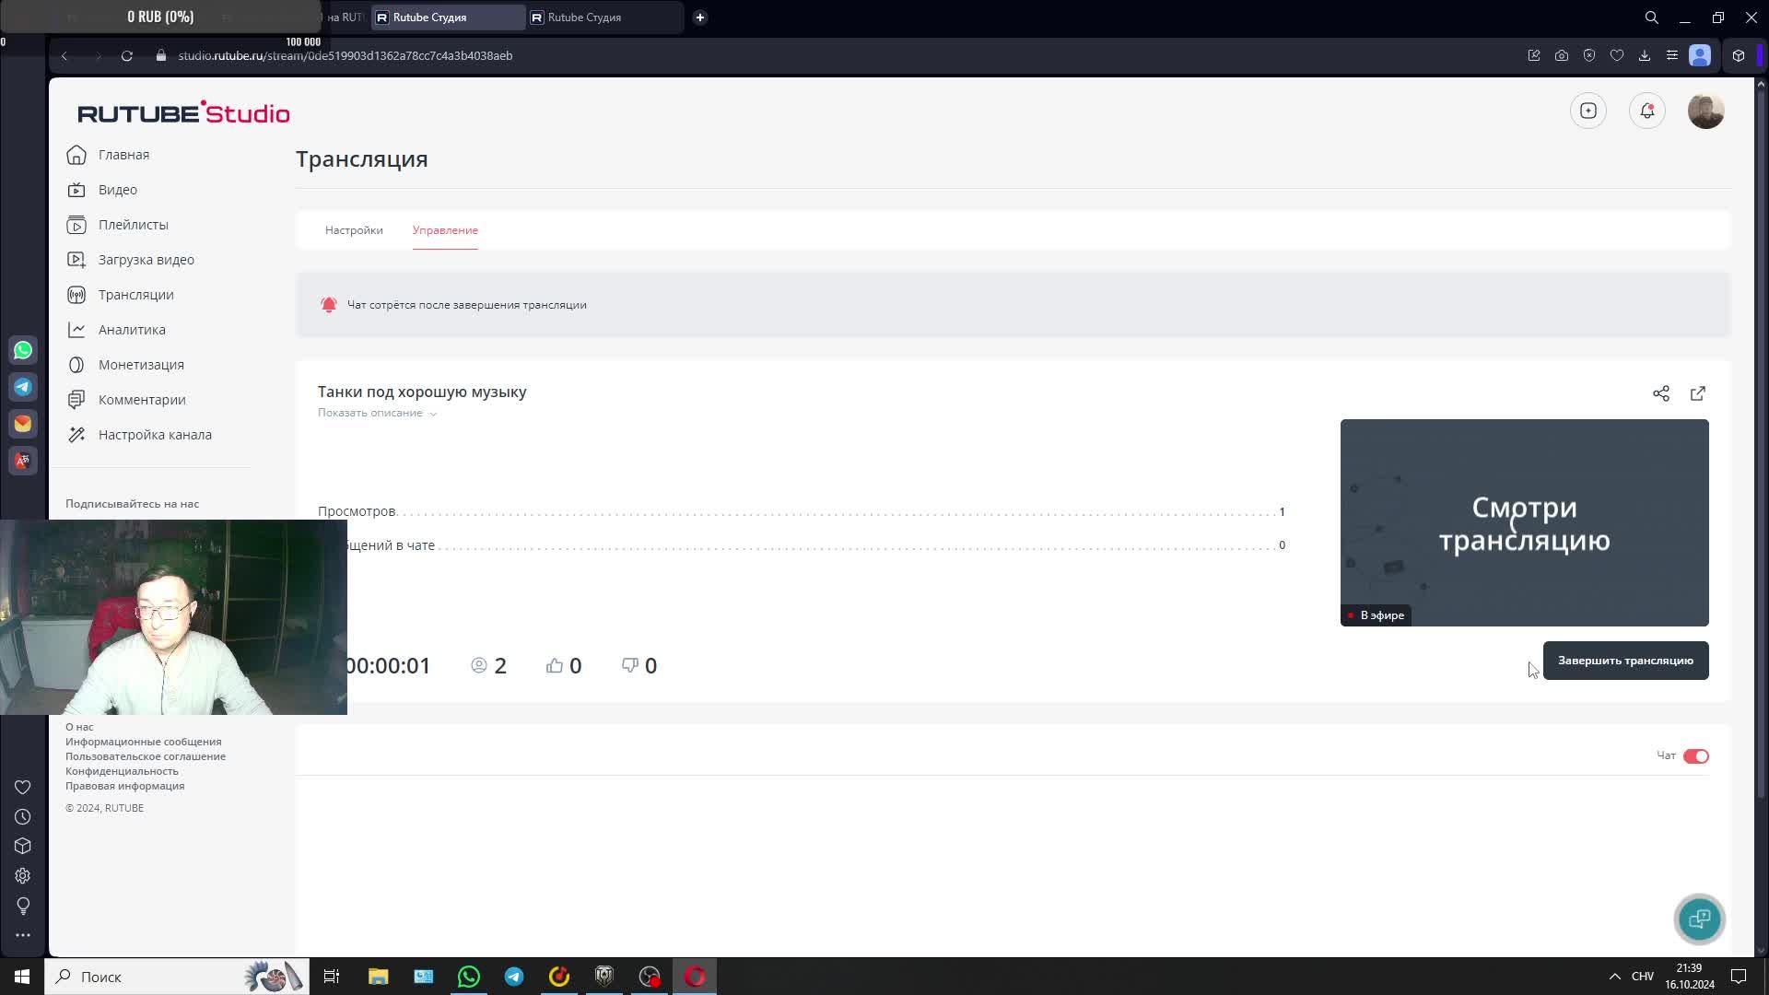Click the stream preview thumbnail

point(1525,522)
